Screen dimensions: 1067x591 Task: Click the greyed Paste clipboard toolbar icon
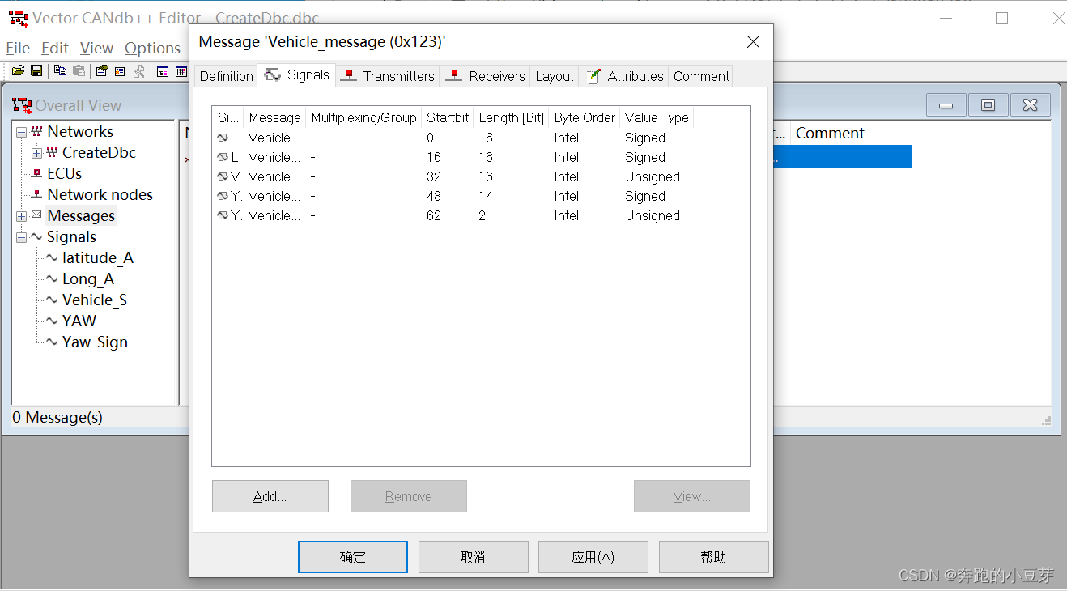click(79, 71)
